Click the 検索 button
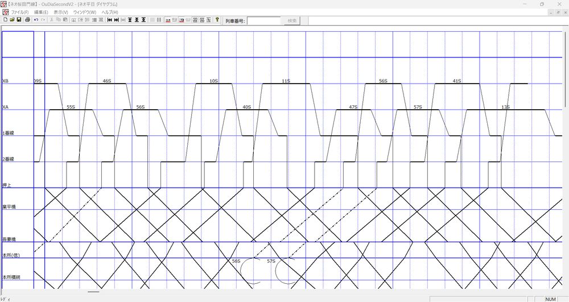This screenshot has height=302, width=569. coord(292,20)
